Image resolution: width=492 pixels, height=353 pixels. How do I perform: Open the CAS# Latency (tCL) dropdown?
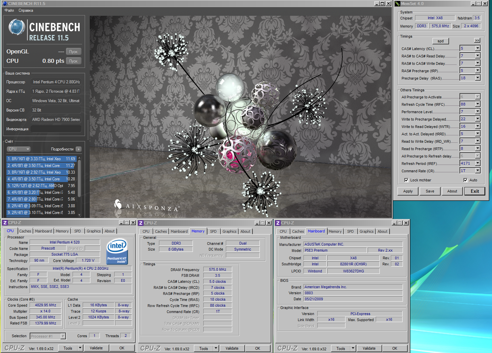tap(478, 48)
